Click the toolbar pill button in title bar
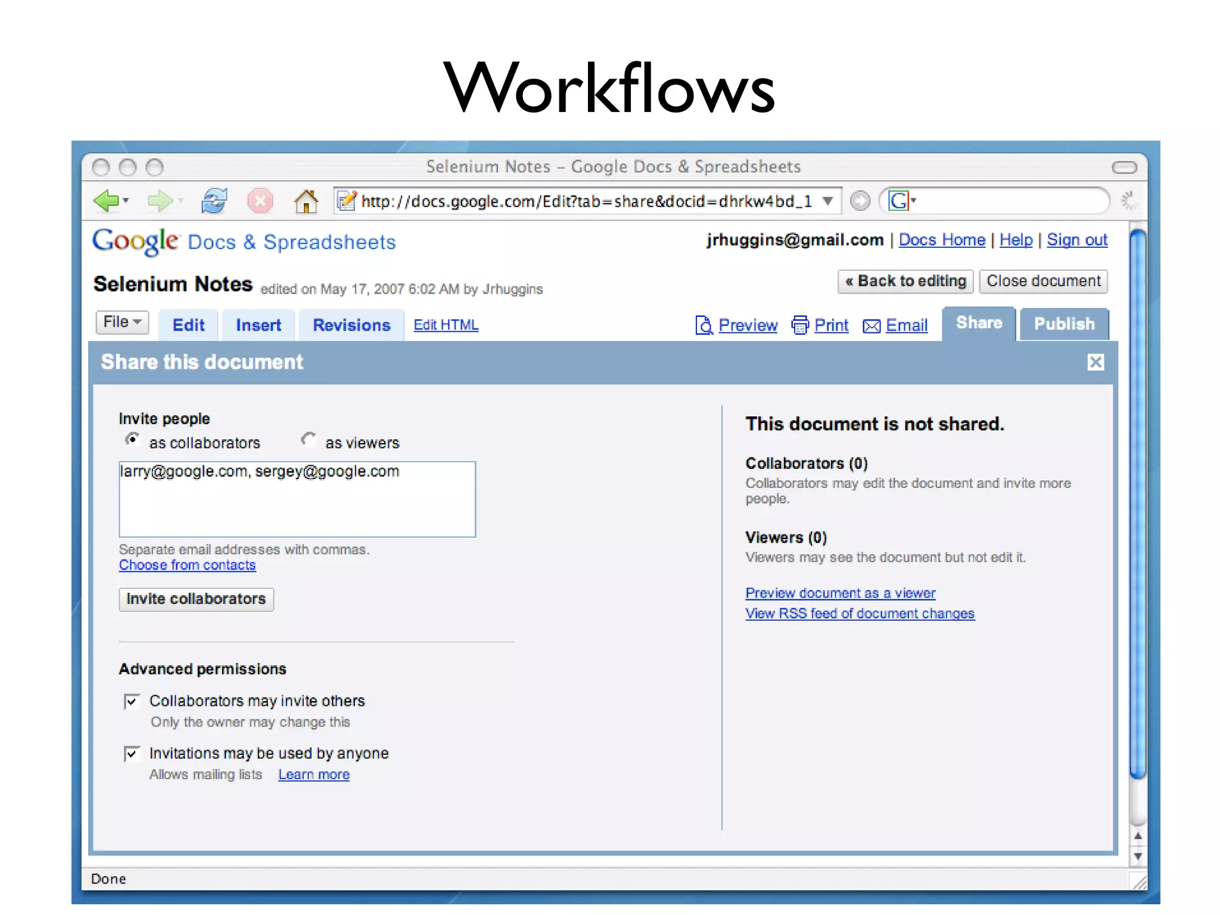1220x915 pixels. 1124,167
